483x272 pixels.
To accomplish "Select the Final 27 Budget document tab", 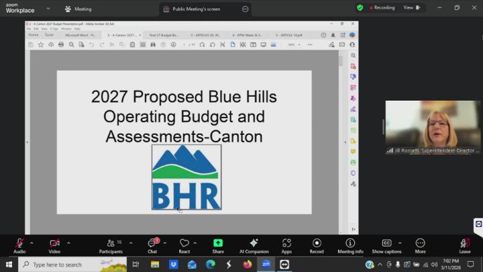I will pos(163,35).
